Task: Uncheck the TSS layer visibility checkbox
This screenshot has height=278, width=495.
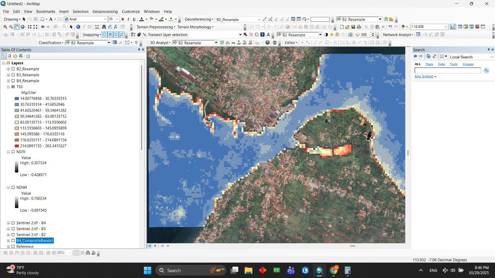Action: (13, 86)
